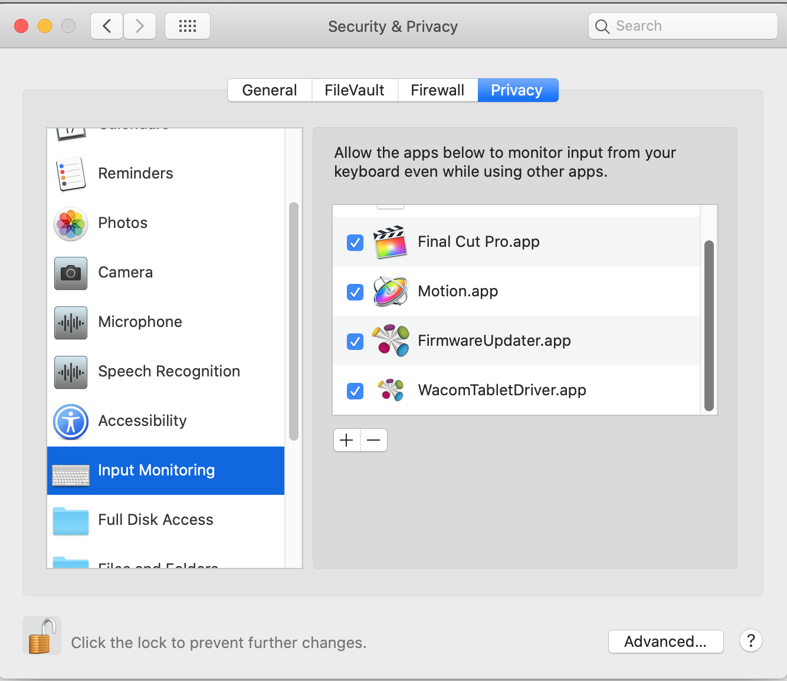787x681 pixels.
Task: Click the Camera icon in the sidebar
Action: [71, 273]
